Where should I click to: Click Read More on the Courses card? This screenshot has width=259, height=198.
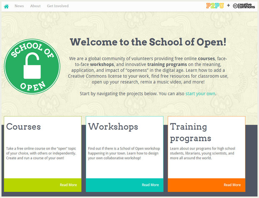tap(68, 185)
